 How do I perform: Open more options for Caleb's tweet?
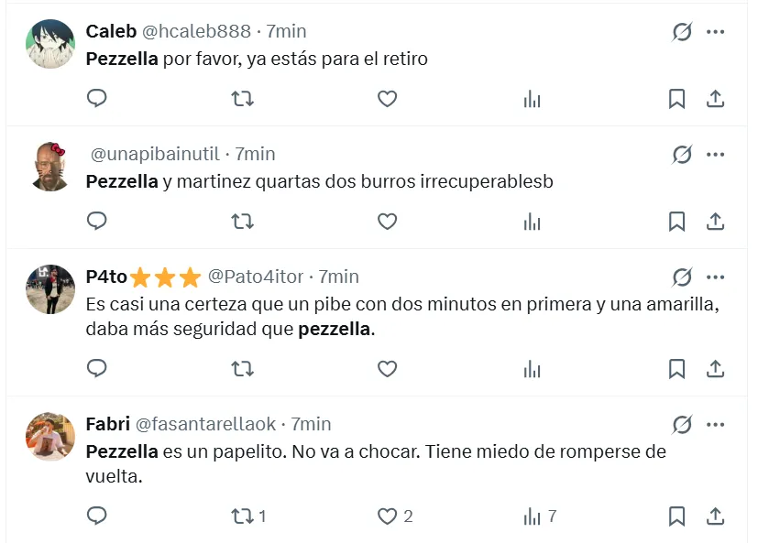point(716,32)
